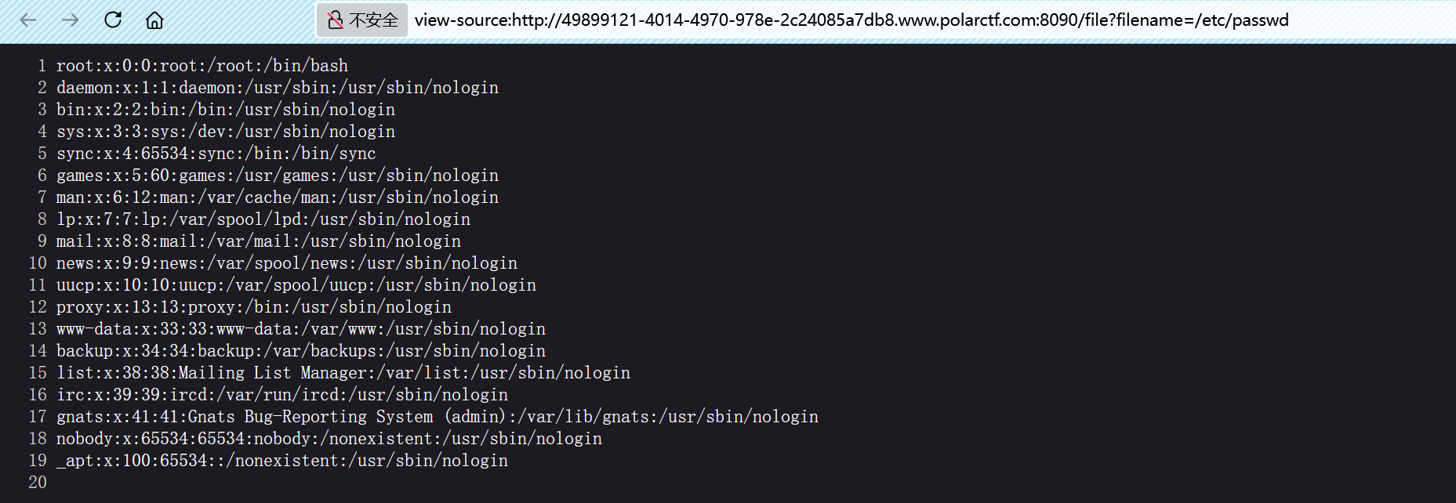Click the not-secure warning padlock icon
1456x503 pixels.
tap(336, 20)
